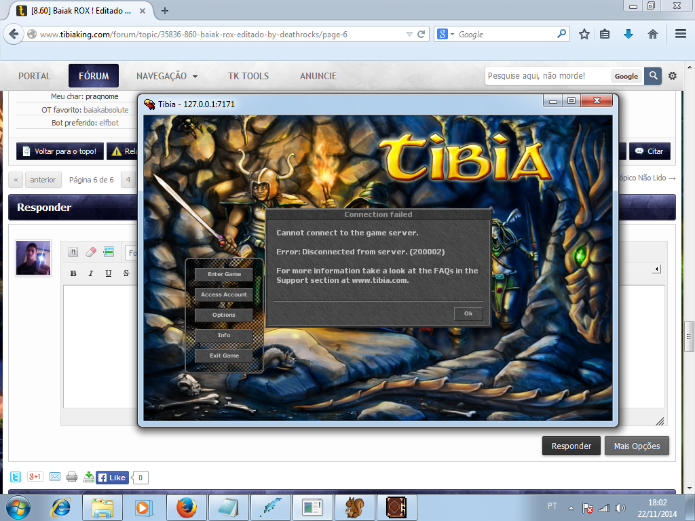Bookmark this page with star icon
This screenshot has height=521, width=695.
(584, 34)
